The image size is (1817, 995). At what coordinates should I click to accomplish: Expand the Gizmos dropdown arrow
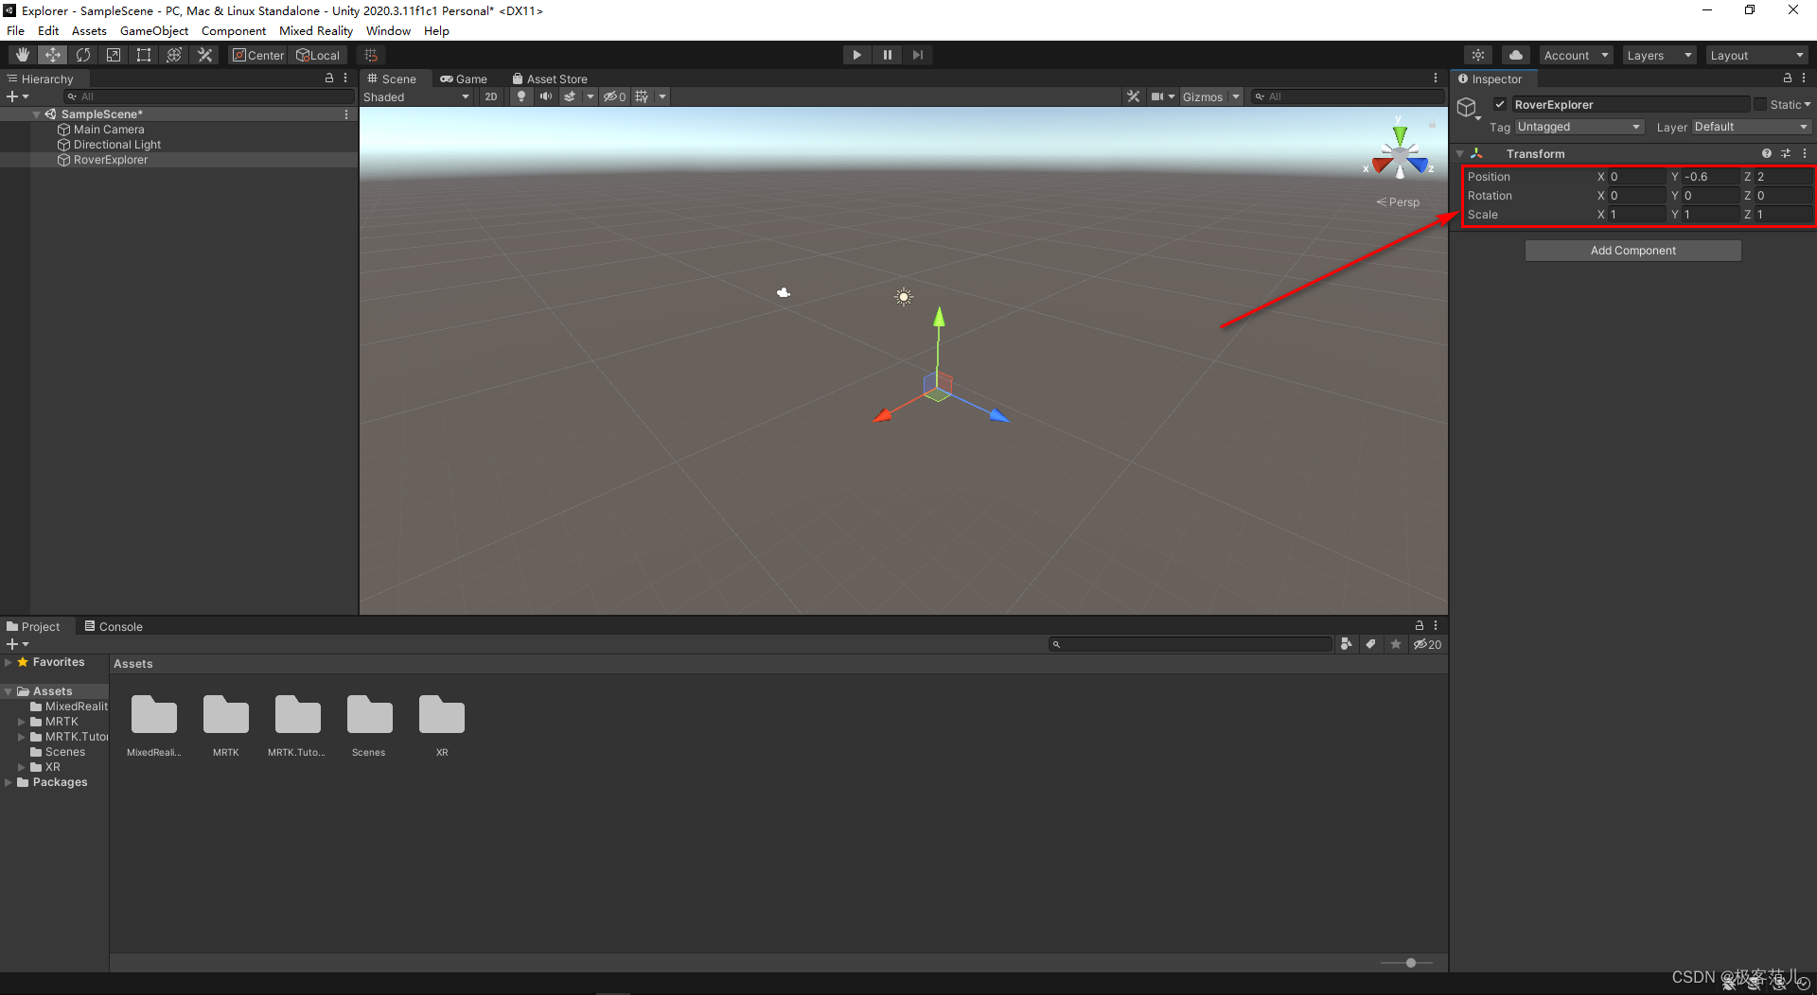pyautogui.click(x=1235, y=96)
